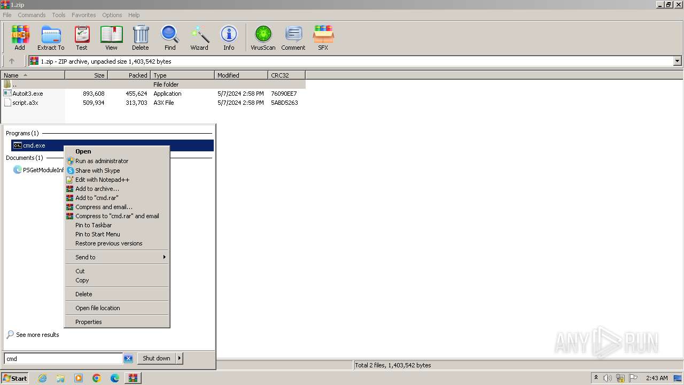Open Chrome from the taskbar
Image resolution: width=684 pixels, height=385 pixels.
pyautogui.click(x=97, y=378)
